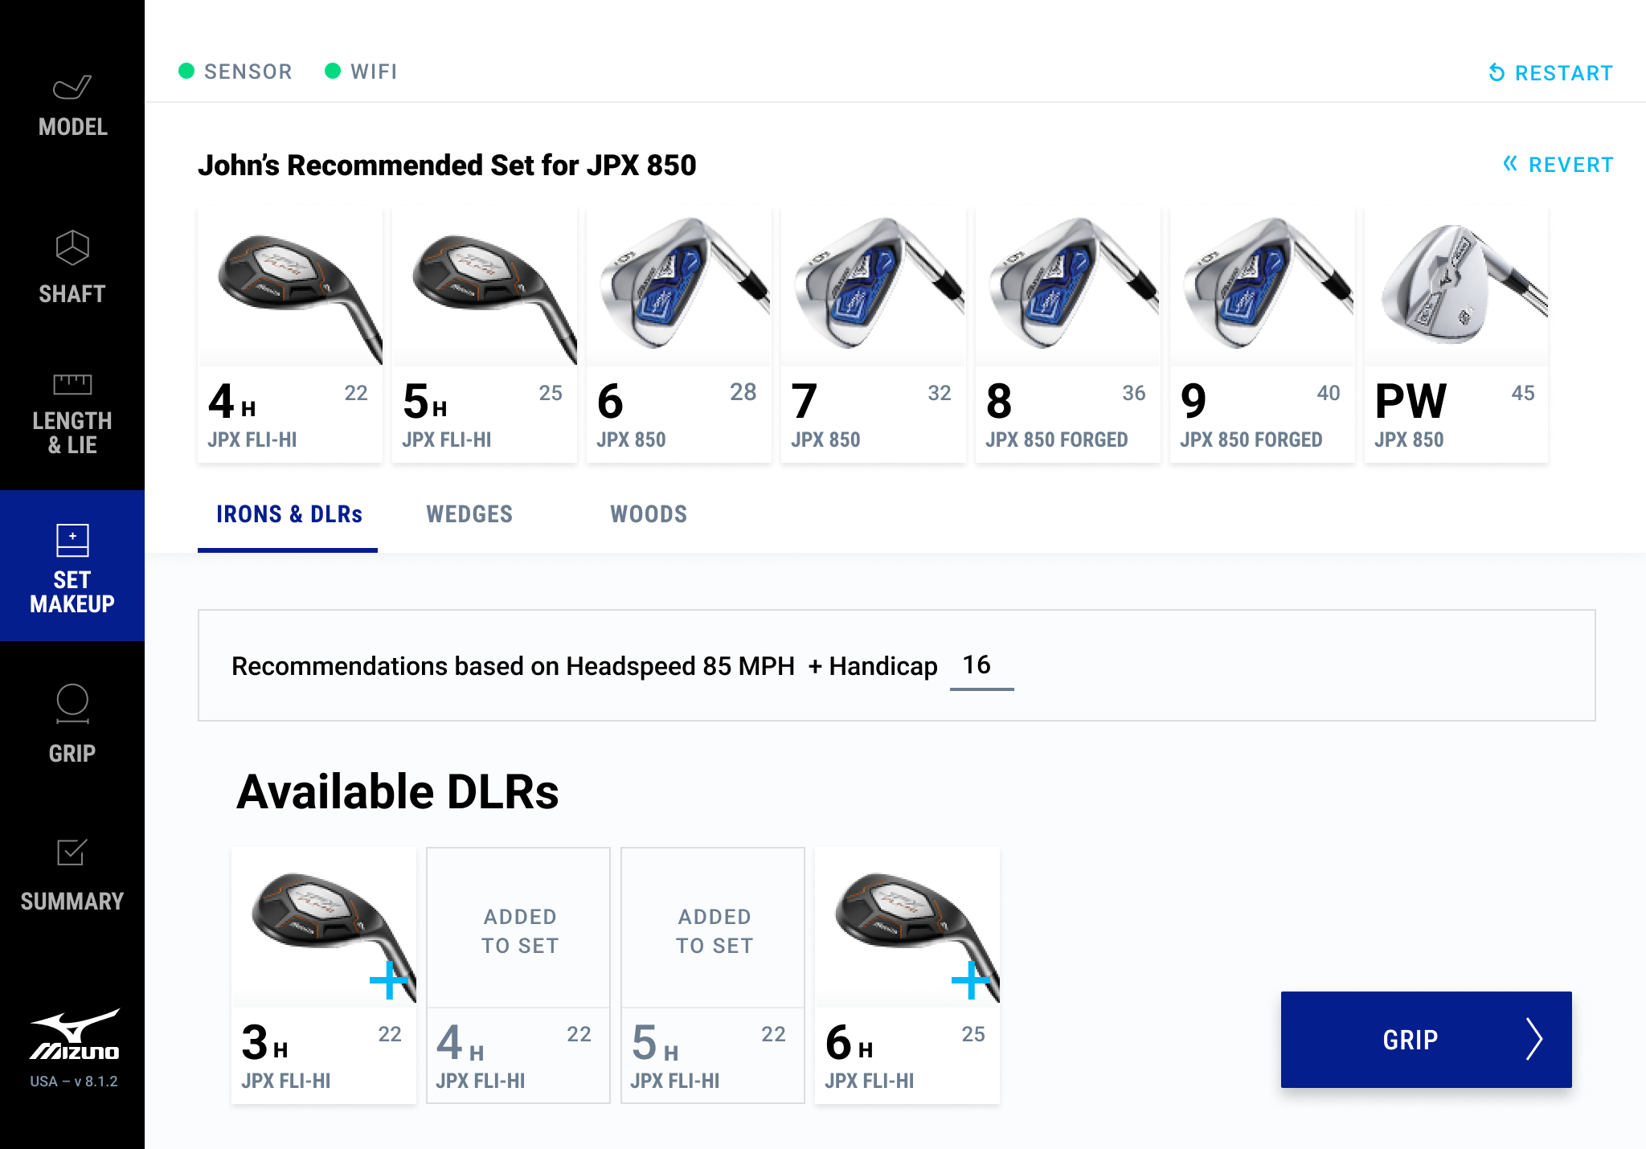
Task: Select the IRONS & DLRs tab
Action: [288, 514]
